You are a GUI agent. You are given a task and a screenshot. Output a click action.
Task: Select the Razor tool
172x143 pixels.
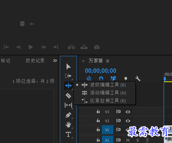[x=68, y=96]
